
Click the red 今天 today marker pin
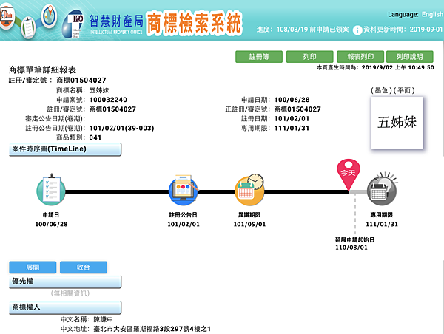click(349, 174)
